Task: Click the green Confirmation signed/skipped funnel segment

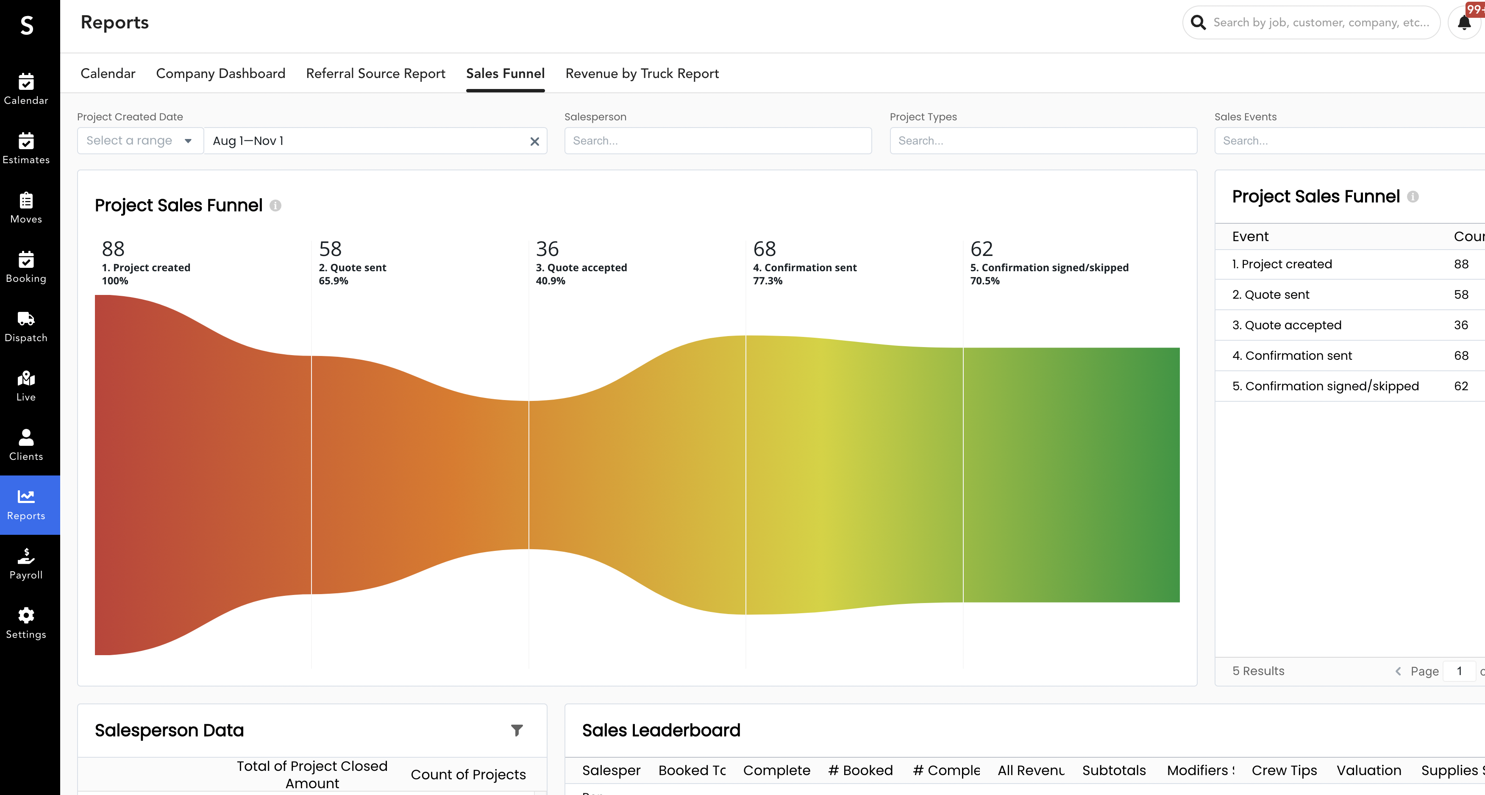Action: click(1071, 475)
